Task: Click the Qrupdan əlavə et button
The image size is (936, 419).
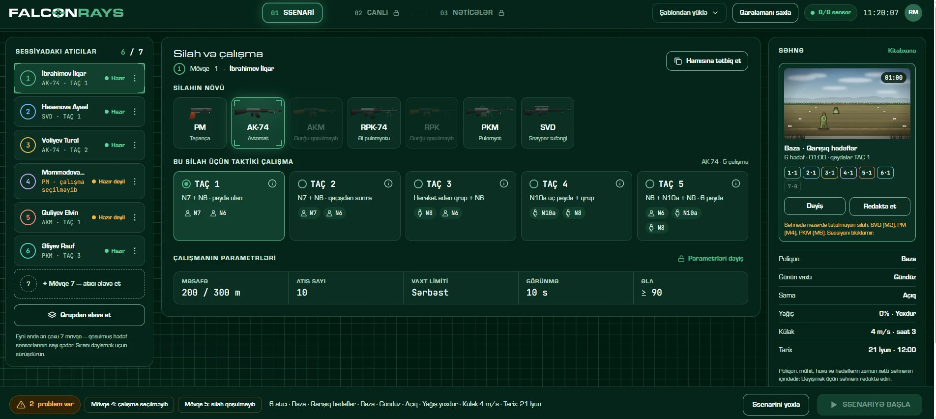Action: (79, 315)
